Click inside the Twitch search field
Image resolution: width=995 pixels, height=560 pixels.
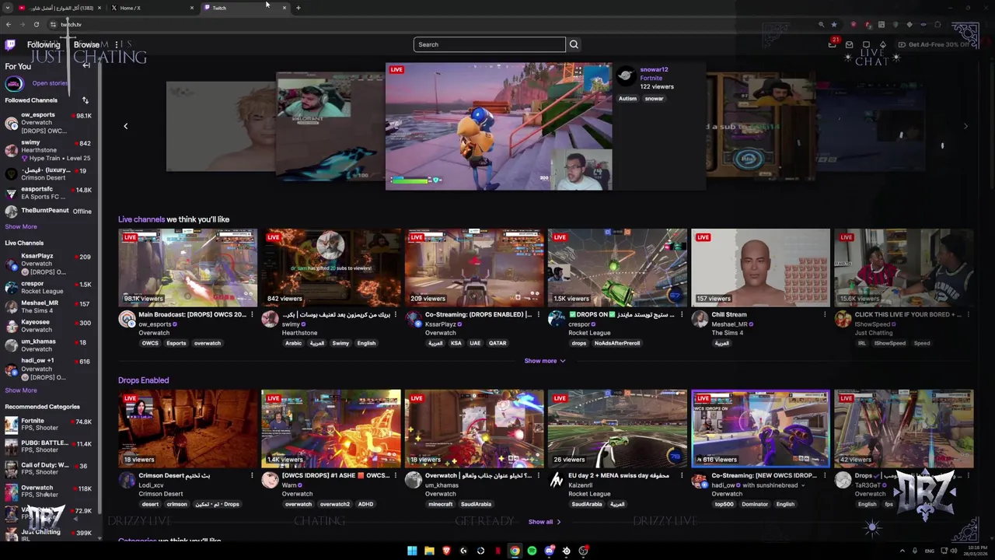click(490, 44)
